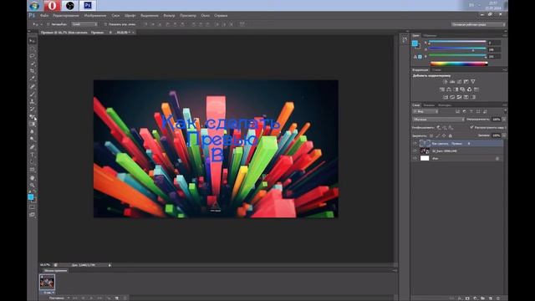Select the Brush tool
The width and height of the screenshot is (535, 301).
pos(32,94)
